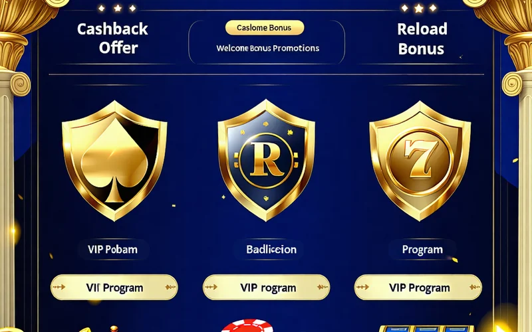Select the blue shield with letter R
Viewport: 532px width, 332px height.
pyautogui.click(x=267, y=160)
